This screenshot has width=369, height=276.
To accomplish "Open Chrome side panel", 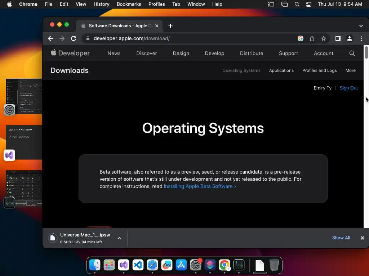I will (338, 38).
